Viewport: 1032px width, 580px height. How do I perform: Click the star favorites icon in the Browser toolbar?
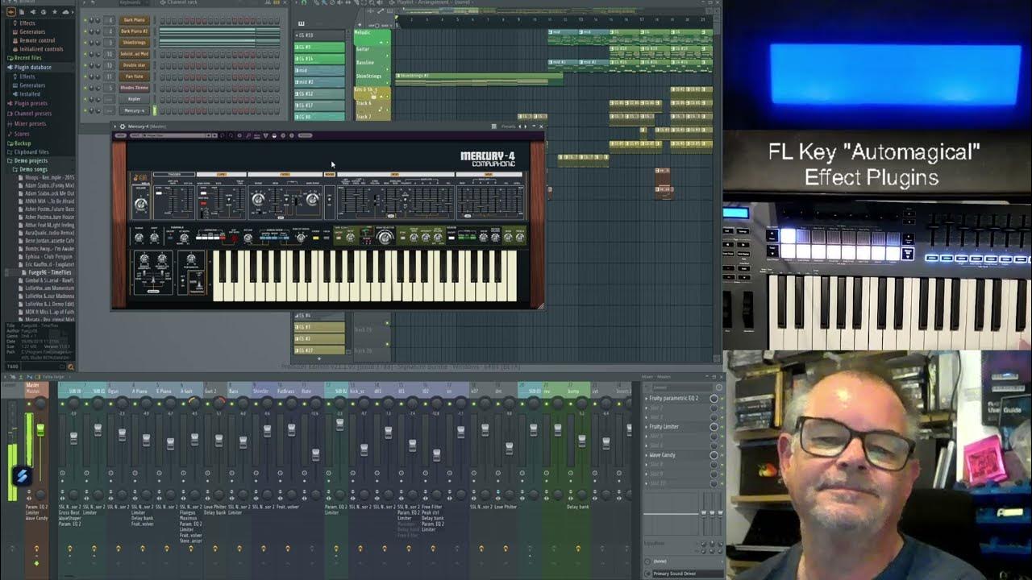click(x=55, y=12)
